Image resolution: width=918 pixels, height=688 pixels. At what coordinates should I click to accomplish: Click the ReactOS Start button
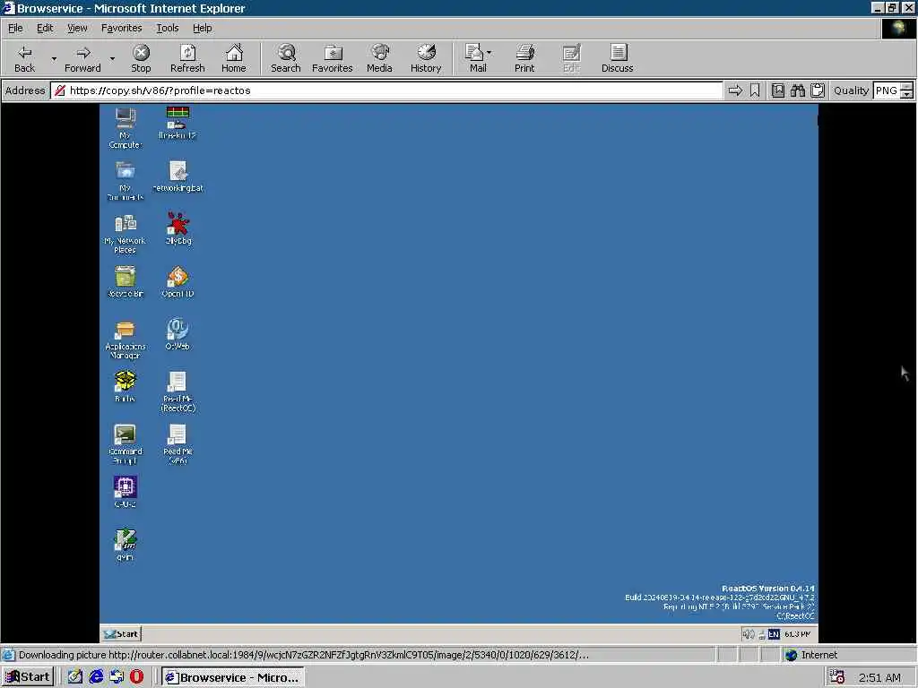[121, 633]
